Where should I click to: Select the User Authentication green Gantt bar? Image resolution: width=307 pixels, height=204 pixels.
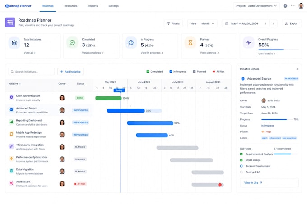tap(108, 98)
